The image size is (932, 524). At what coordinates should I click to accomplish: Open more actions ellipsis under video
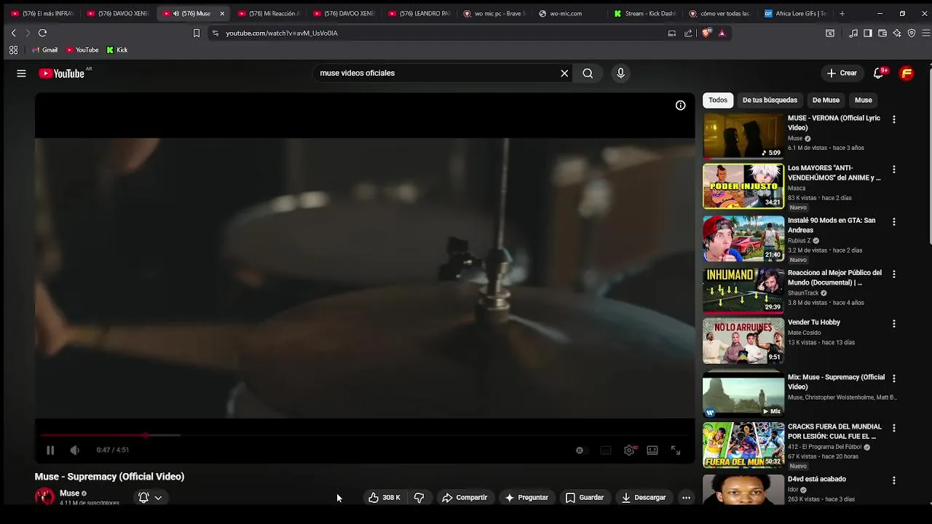[686, 498]
